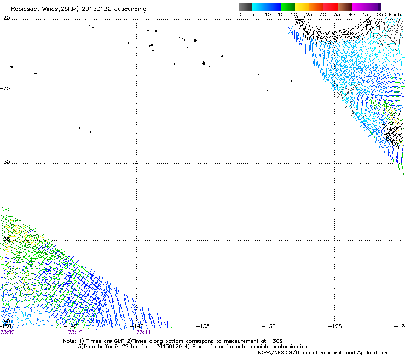Image resolution: width=405 pixels, height=356 pixels.
Task: Click the cyan-blue 5-15 knots color band
Action: pyautogui.click(x=267, y=7)
